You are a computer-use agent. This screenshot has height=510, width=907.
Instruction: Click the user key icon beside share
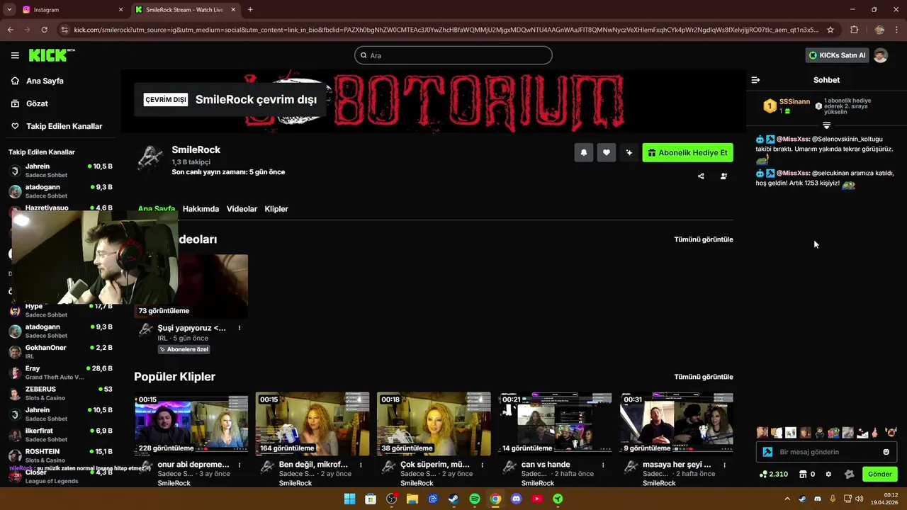[723, 176]
